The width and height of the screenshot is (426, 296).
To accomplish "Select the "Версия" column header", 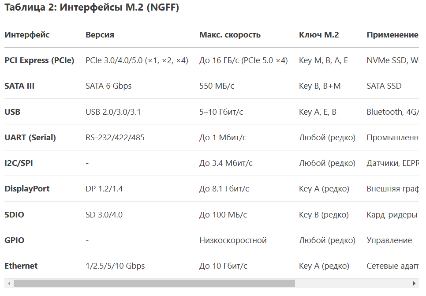I will pos(100,35).
